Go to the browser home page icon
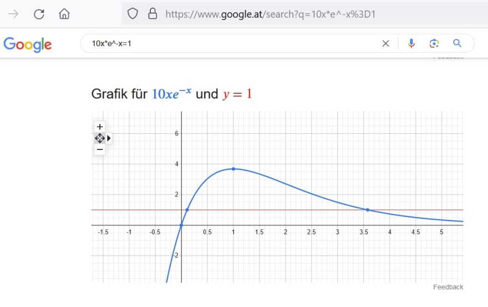This screenshot has height=307, width=488. (x=64, y=14)
